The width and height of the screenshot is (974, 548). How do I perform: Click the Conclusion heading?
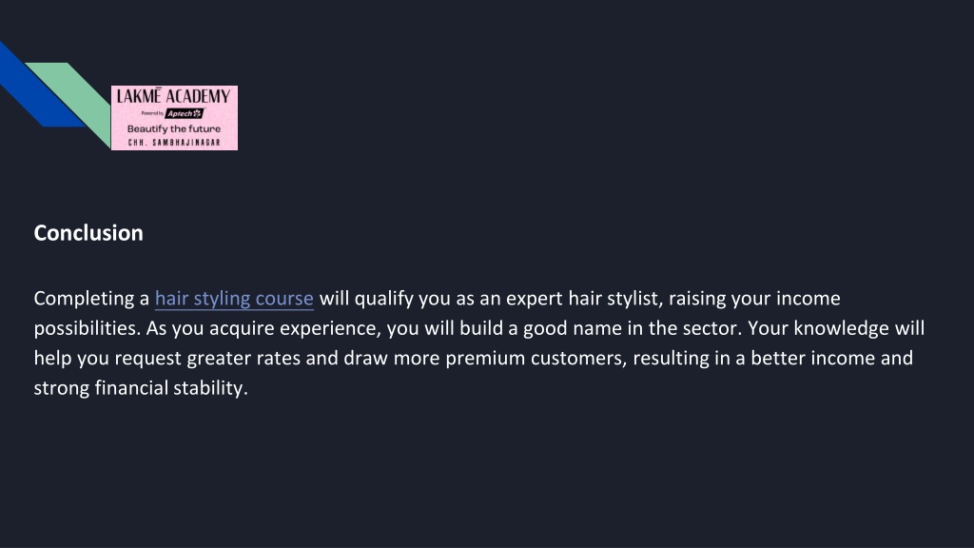point(88,233)
